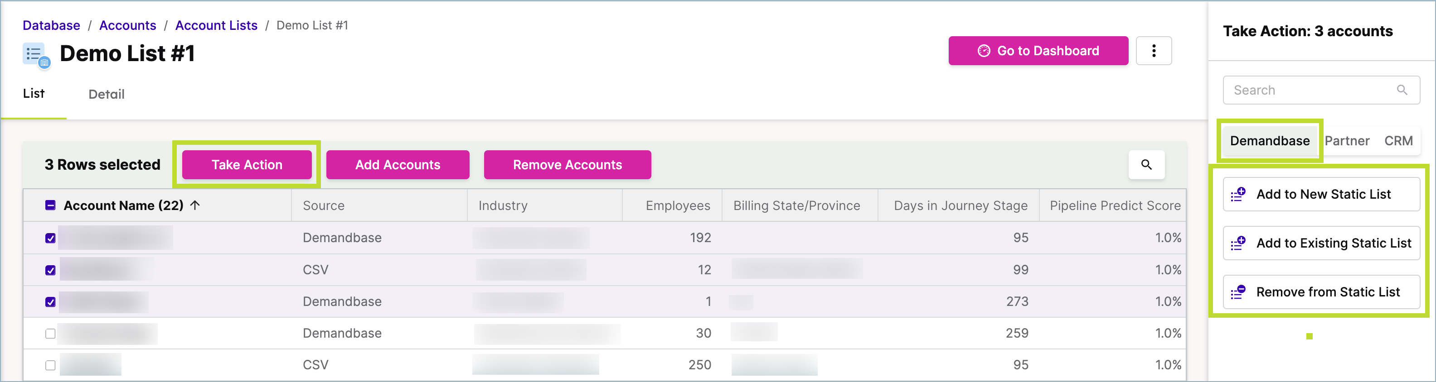Screen dimensions: 1436x382
Task: Click the 3 Rows selected label
Action: (x=102, y=165)
